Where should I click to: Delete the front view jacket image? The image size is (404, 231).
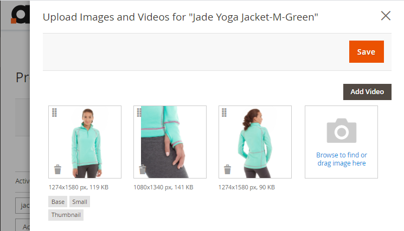[x=57, y=169]
